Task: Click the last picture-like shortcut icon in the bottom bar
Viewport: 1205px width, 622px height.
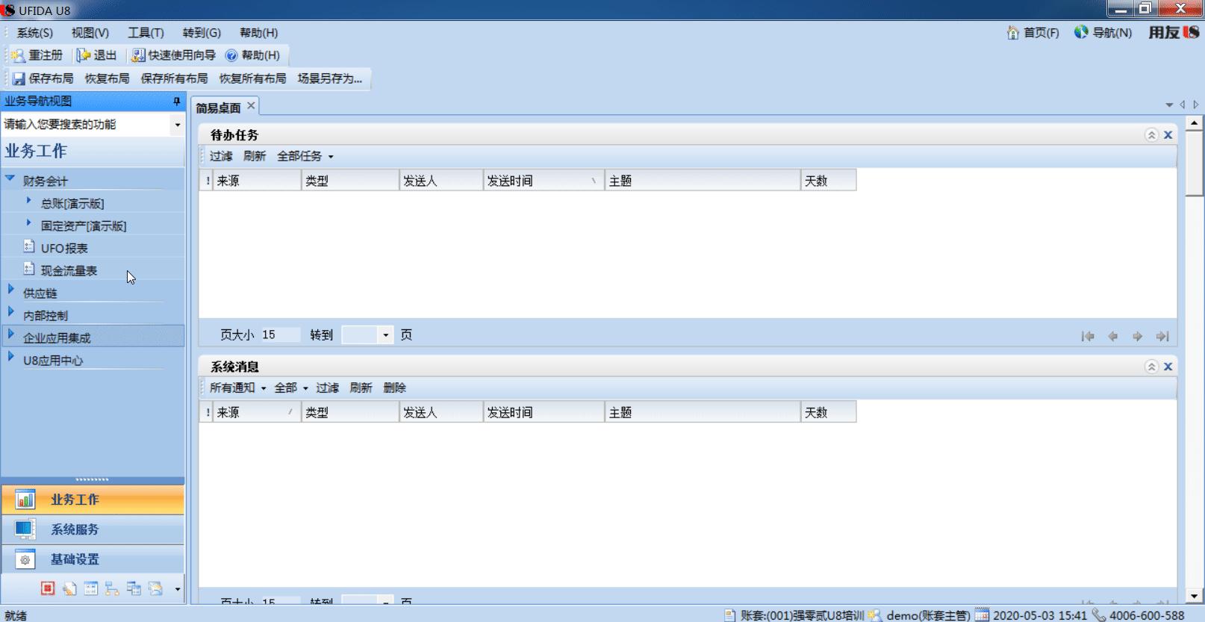Action: [x=155, y=588]
